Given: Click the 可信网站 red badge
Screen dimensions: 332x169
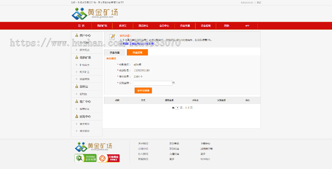Looking at the screenshot, I should pyautogui.click(x=108, y=158).
